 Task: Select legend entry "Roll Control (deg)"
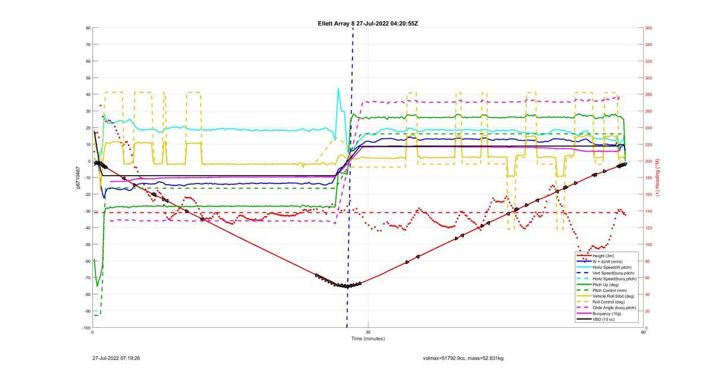(607, 302)
